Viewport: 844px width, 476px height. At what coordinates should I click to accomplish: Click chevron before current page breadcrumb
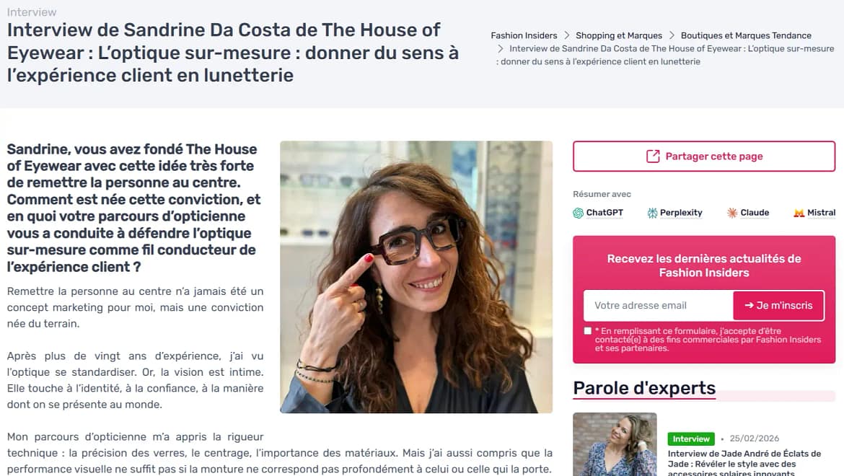pos(501,49)
